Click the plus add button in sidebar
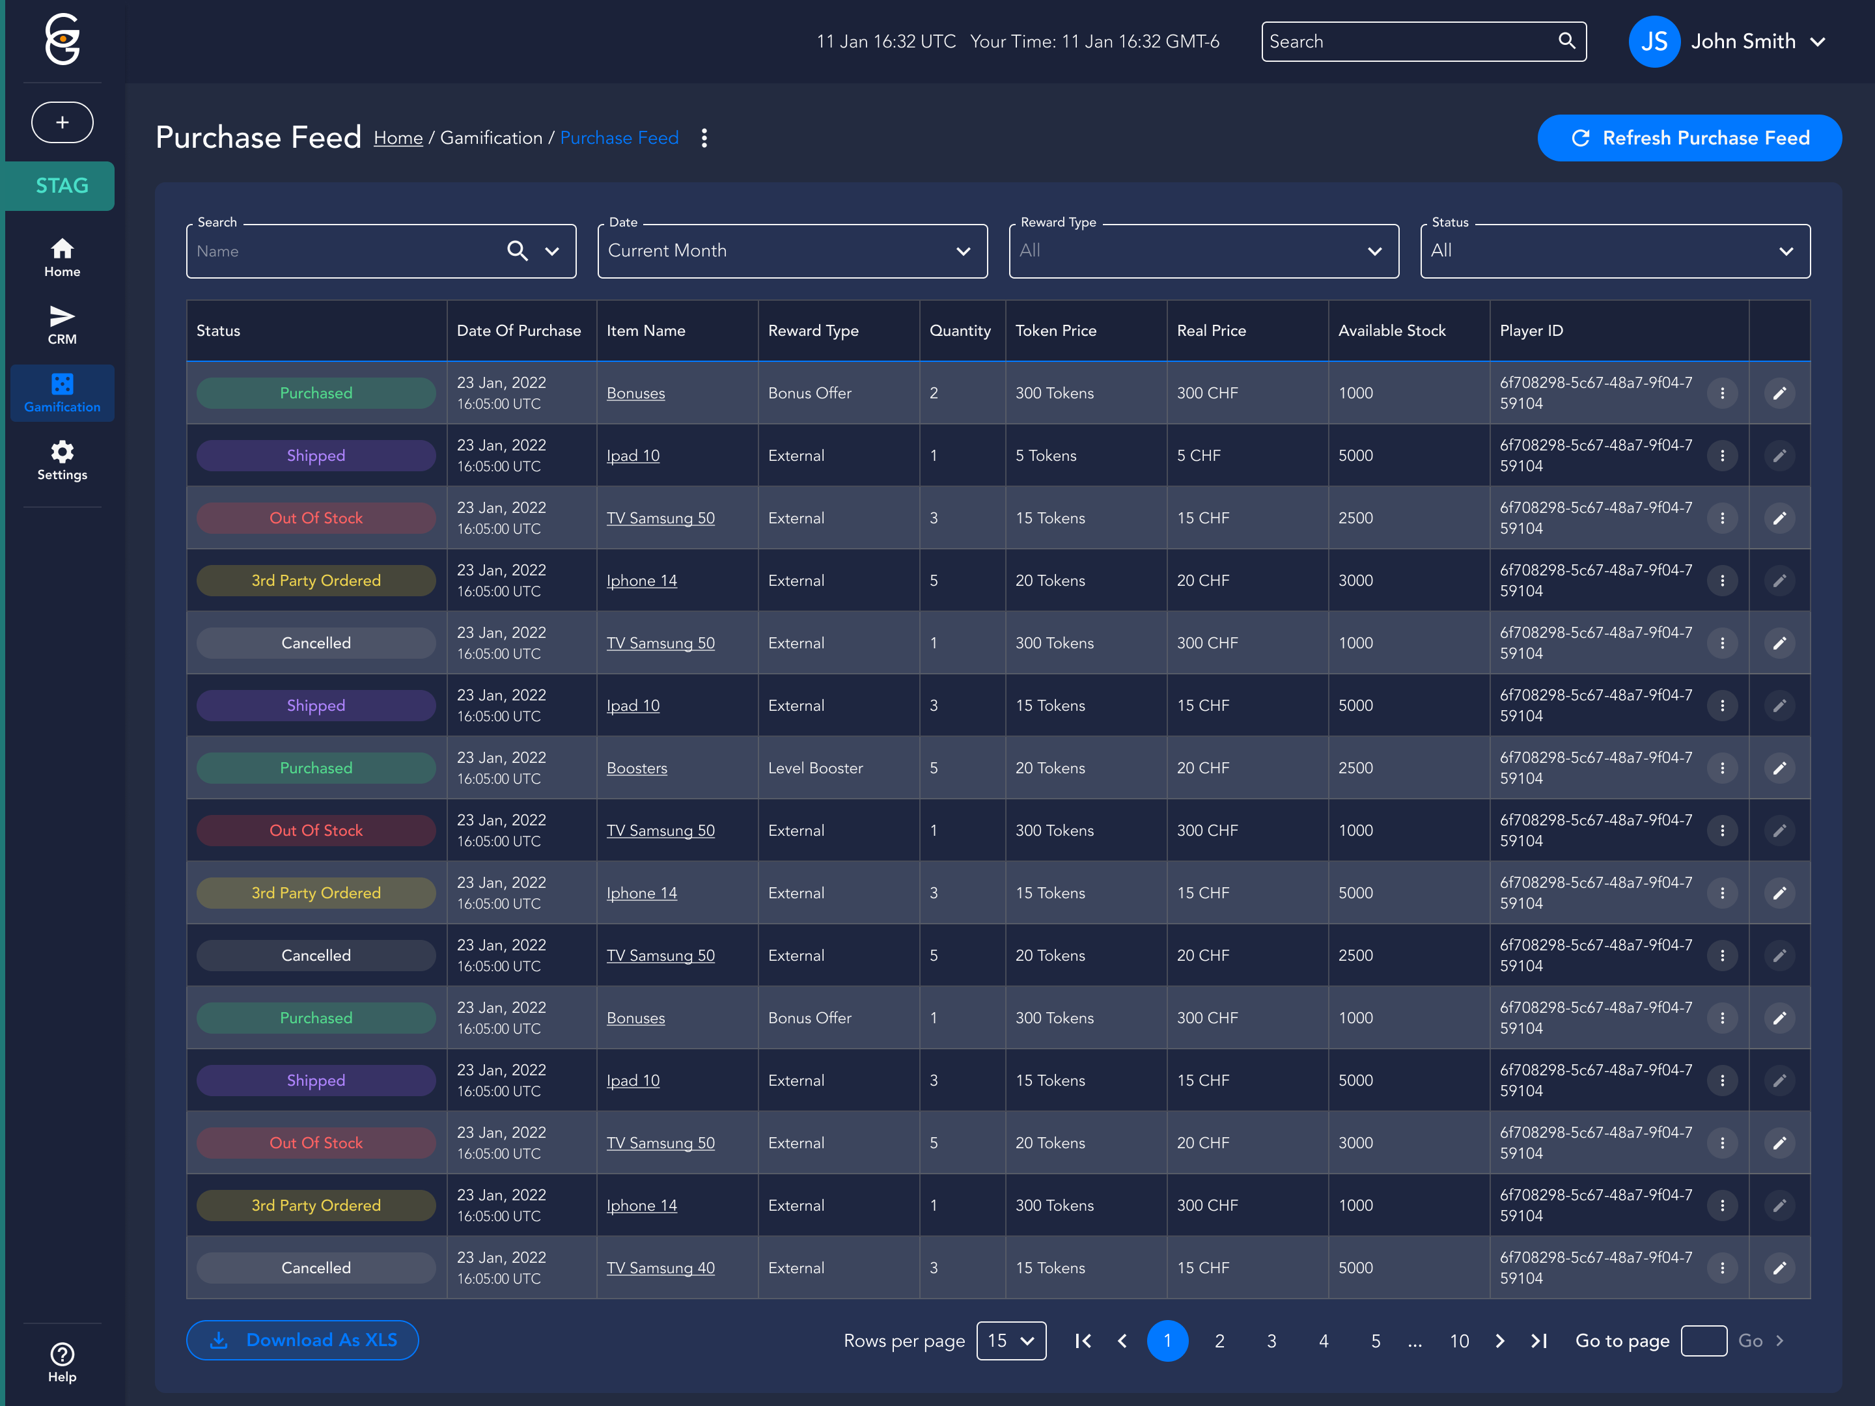Screen dimensions: 1875x1406 62,122
